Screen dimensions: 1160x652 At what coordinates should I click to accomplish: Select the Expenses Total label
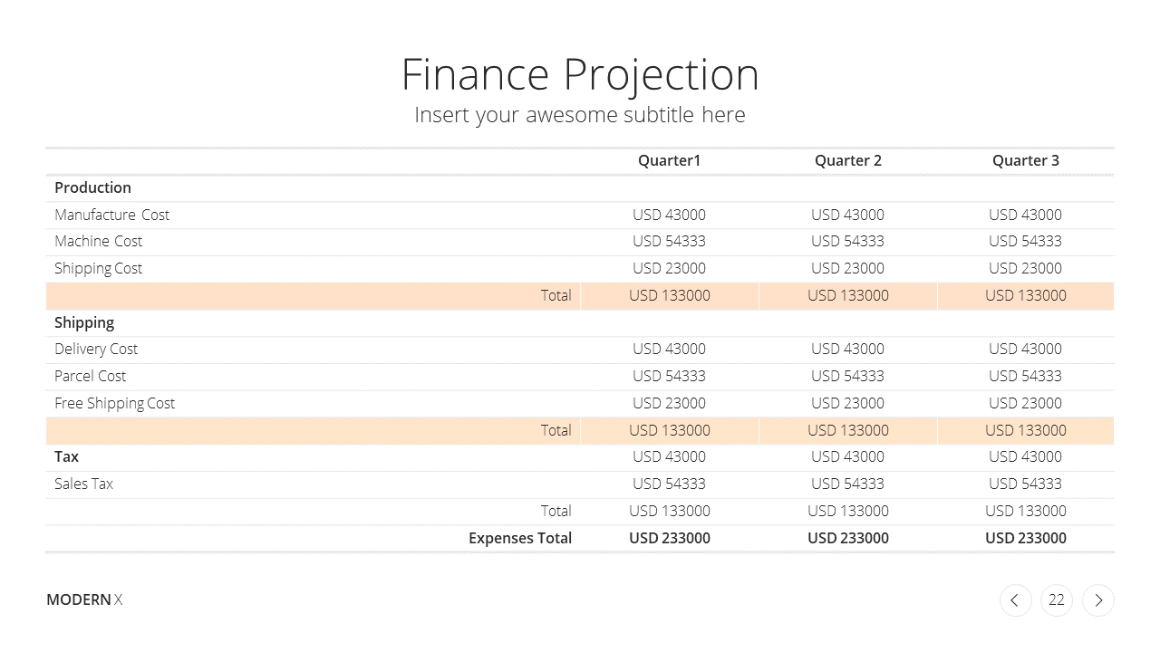tap(520, 538)
